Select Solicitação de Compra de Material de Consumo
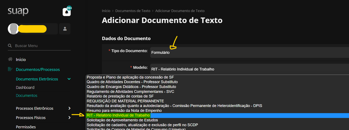 (217, 129)
